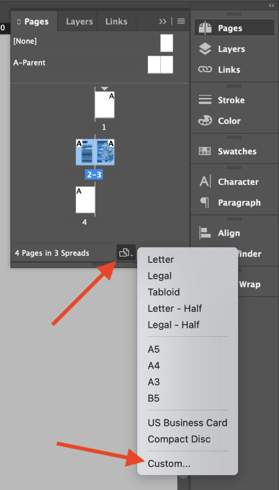Choose Custom... from page size menu
The image size is (279, 490).
(169, 464)
